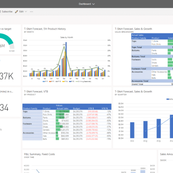
Task: Select 'Other Accessories' in the VTB table
Action: (x=50, y=133)
